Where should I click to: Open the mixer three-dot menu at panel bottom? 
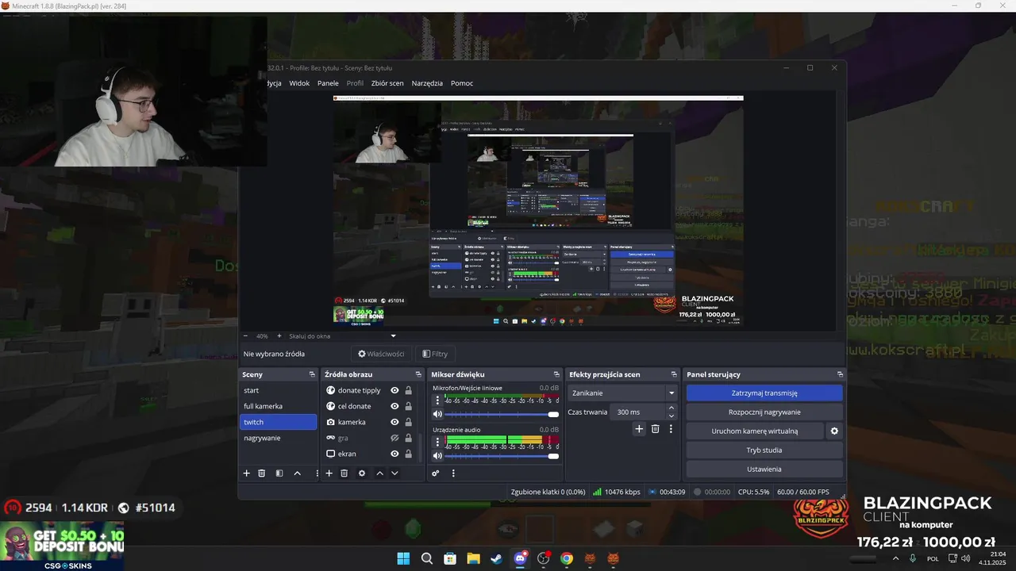[453, 473]
